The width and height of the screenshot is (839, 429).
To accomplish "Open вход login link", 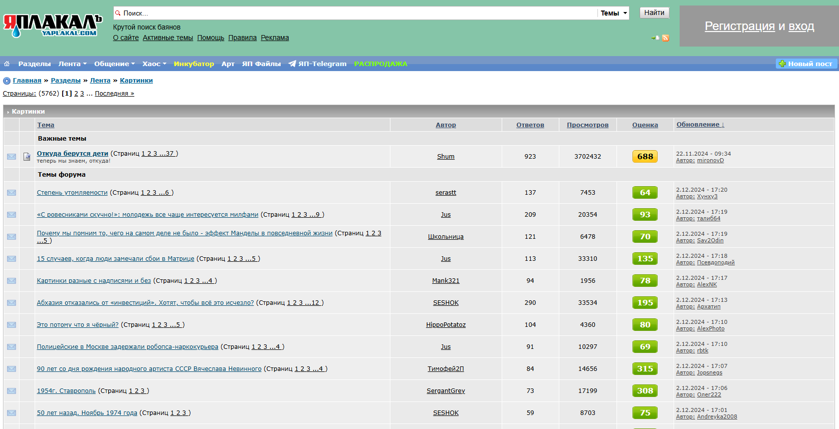I will 801,26.
